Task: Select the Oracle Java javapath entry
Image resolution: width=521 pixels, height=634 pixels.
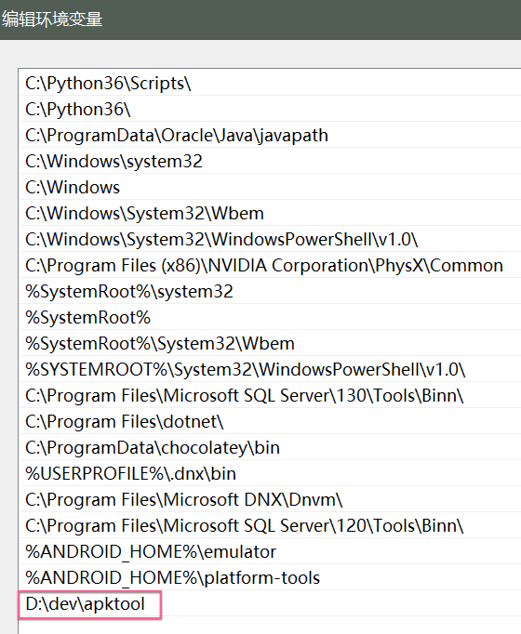Action: pyautogui.click(x=270, y=135)
